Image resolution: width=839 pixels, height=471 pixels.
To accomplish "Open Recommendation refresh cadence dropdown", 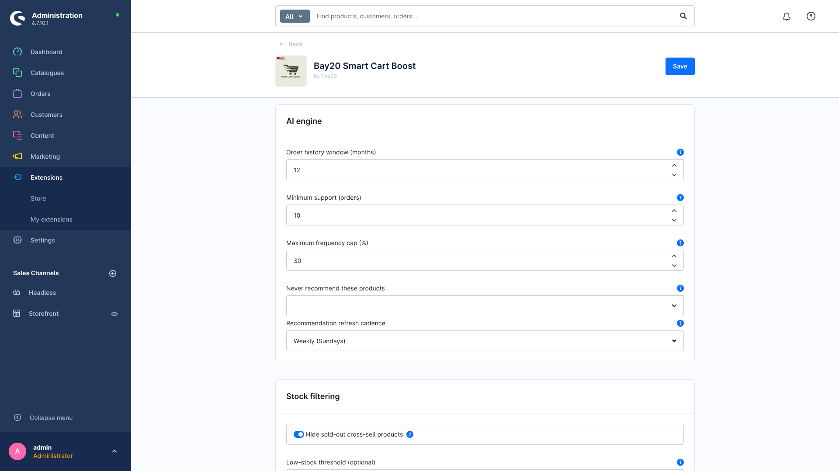I will click(485, 341).
